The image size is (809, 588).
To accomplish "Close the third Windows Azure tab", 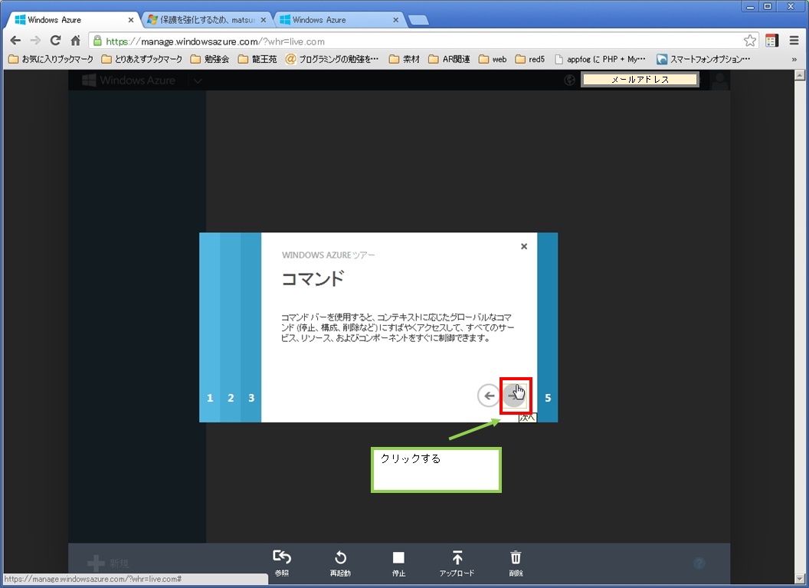I will [396, 20].
